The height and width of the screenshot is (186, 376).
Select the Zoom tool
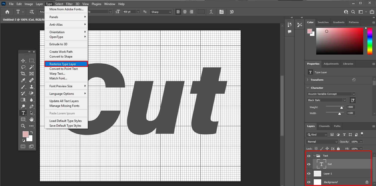[23, 126]
